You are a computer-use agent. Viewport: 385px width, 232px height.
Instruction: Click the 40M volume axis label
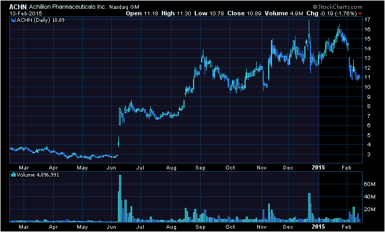click(x=370, y=197)
